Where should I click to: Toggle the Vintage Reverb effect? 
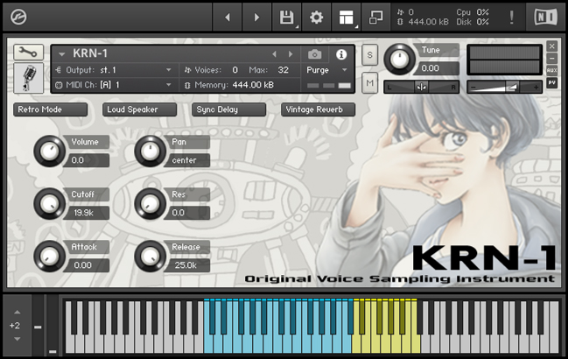point(318,109)
